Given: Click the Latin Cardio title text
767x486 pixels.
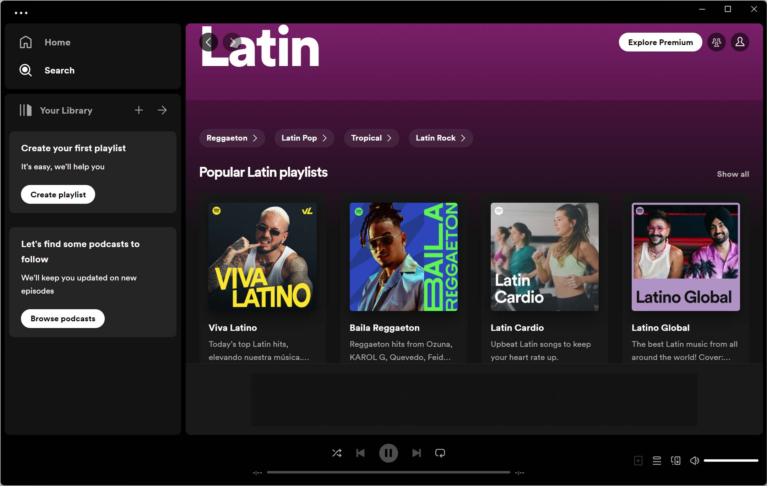Looking at the screenshot, I should (x=517, y=328).
